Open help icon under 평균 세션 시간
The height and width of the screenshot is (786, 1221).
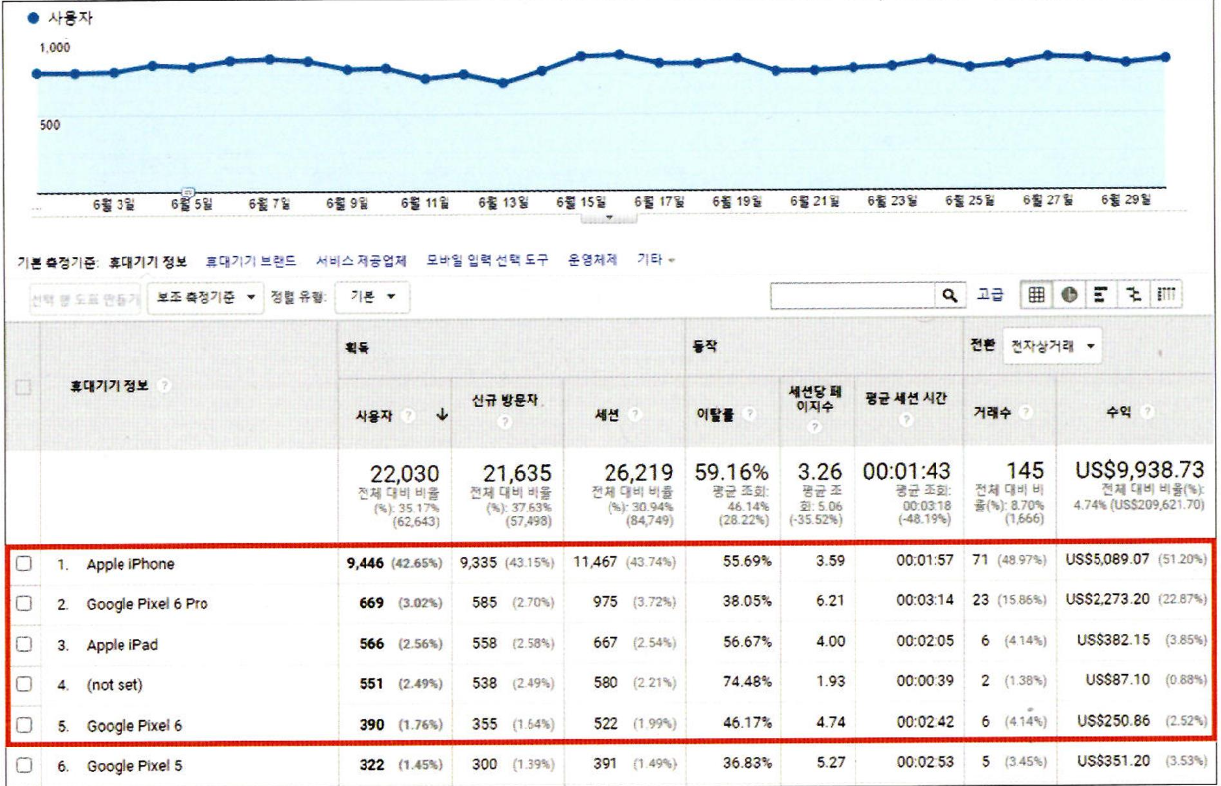click(905, 420)
